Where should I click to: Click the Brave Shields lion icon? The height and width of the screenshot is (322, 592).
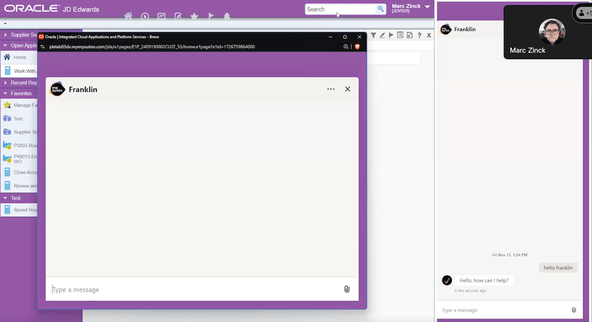357,47
